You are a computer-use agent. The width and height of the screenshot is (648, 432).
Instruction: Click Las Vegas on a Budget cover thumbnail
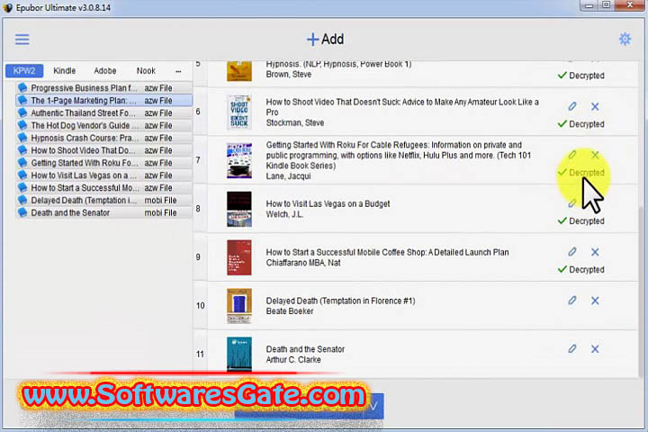[x=239, y=209]
